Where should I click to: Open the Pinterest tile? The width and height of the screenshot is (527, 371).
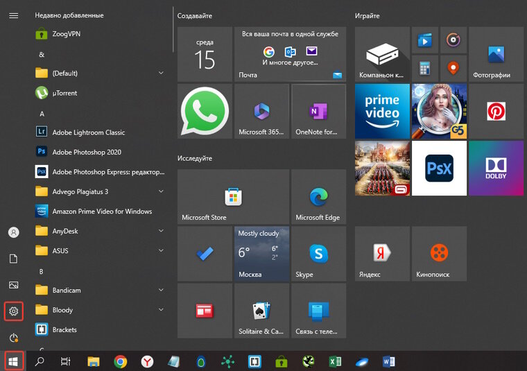(496, 111)
